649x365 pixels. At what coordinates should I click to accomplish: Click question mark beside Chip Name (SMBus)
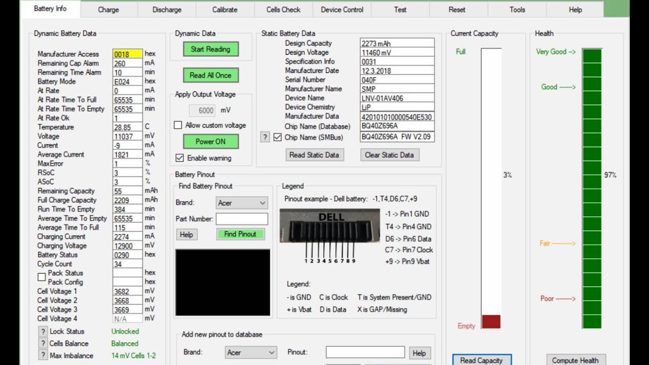[265, 137]
